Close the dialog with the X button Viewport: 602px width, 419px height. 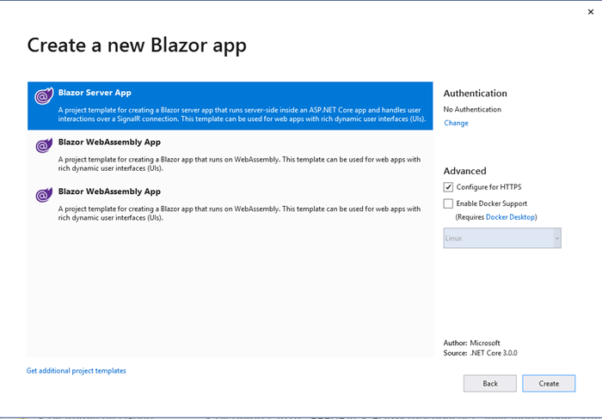tap(590, 11)
